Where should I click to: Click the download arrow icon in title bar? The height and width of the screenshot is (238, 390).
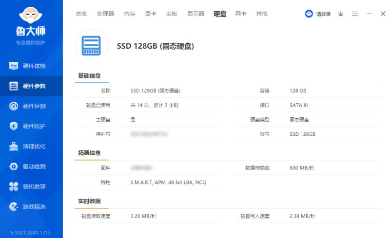tap(341, 14)
